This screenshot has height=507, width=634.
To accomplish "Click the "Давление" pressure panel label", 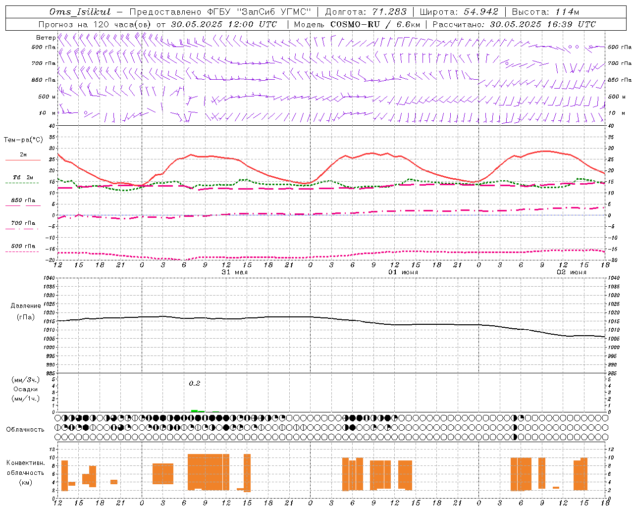I will (x=26, y=306).
